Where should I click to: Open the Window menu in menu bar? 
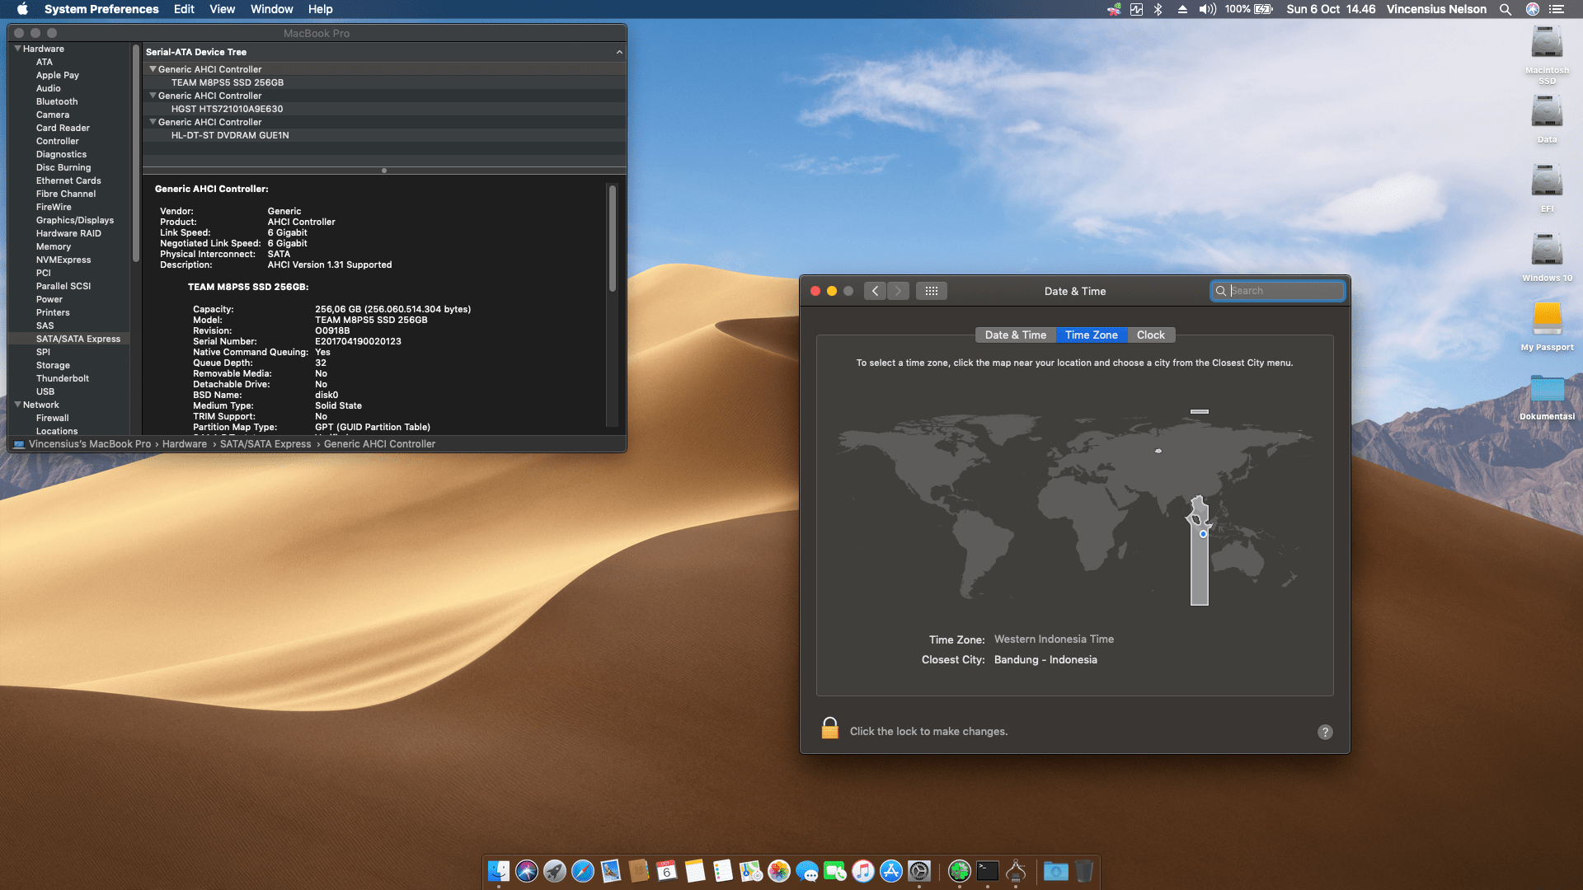pyautogui.click(x=271, y=9)
